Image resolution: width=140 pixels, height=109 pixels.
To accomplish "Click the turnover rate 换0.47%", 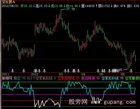I will click(119, 6).
